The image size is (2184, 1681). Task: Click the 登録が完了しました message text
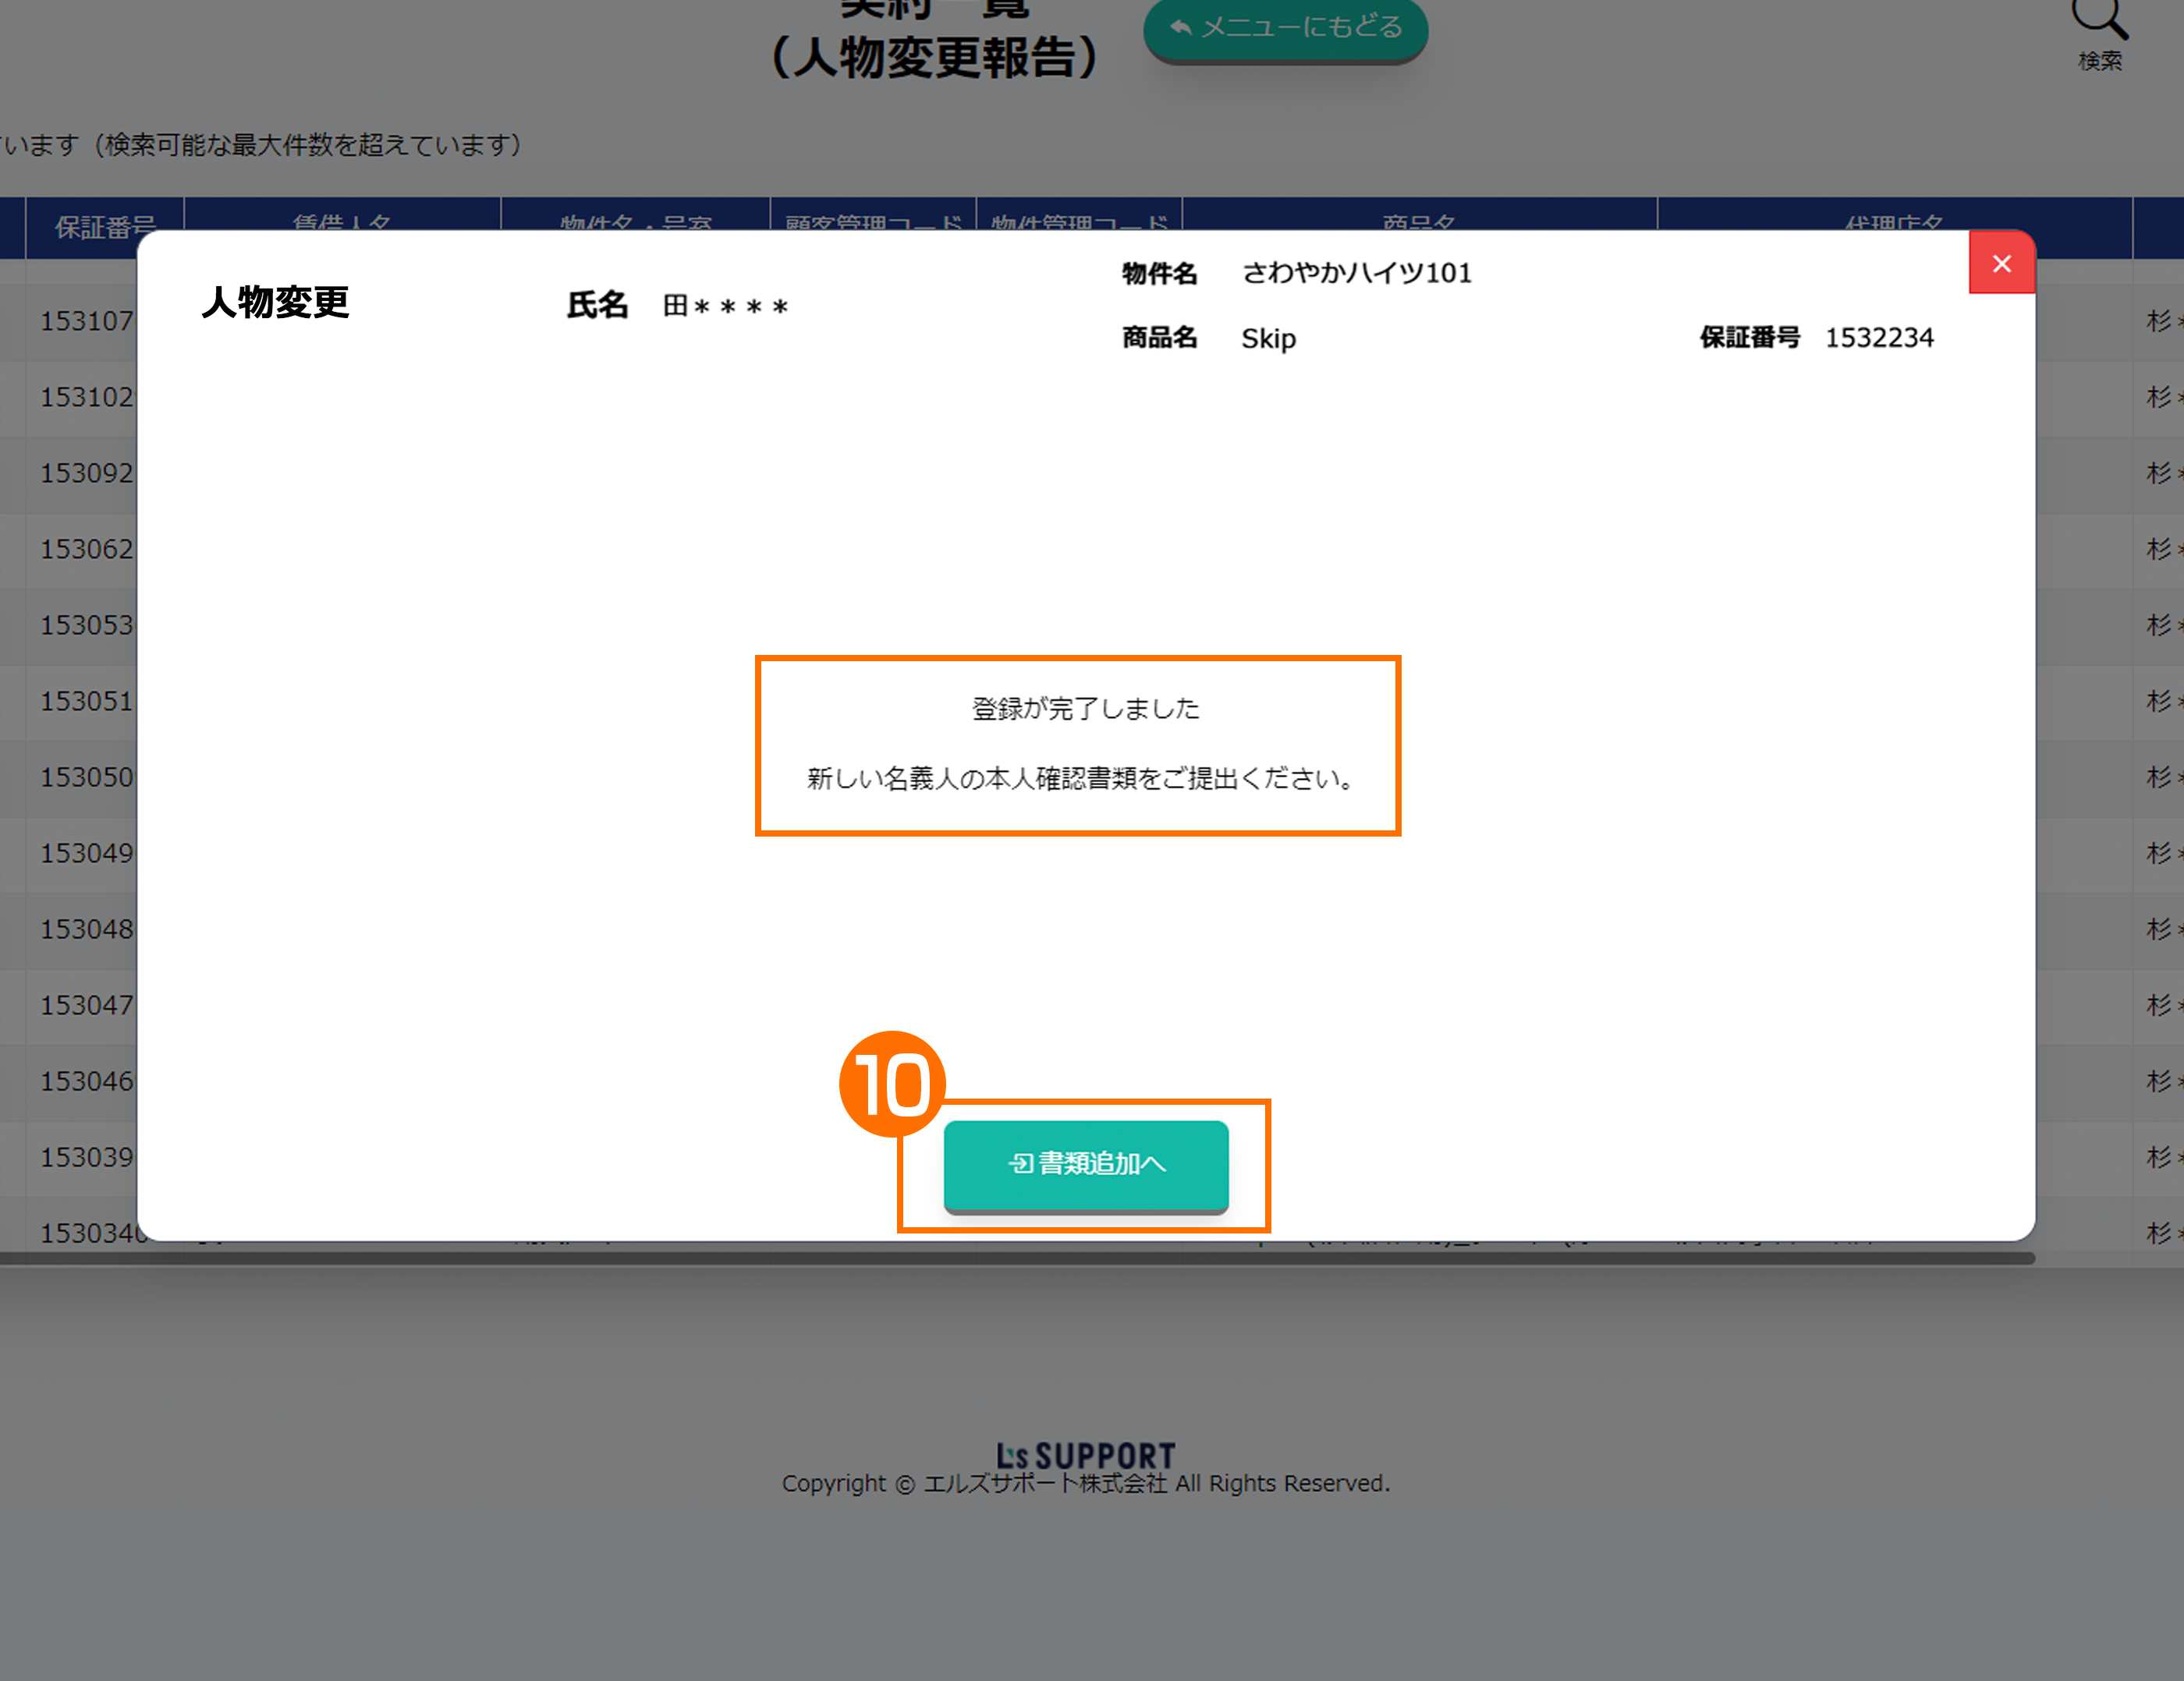point(1085,709)
